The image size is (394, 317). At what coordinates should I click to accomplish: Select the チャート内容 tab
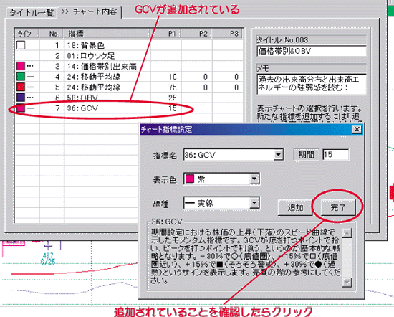pyautogui.click(x=90, y=11)
